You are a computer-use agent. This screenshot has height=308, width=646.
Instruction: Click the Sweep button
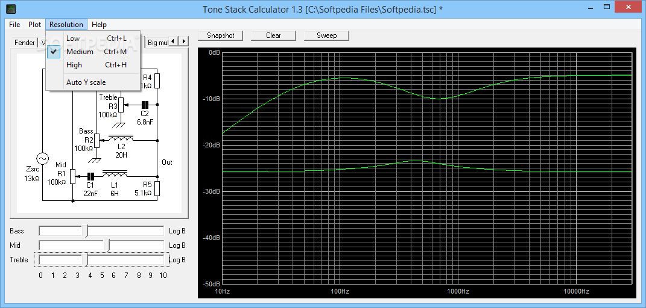coord(327,35)
